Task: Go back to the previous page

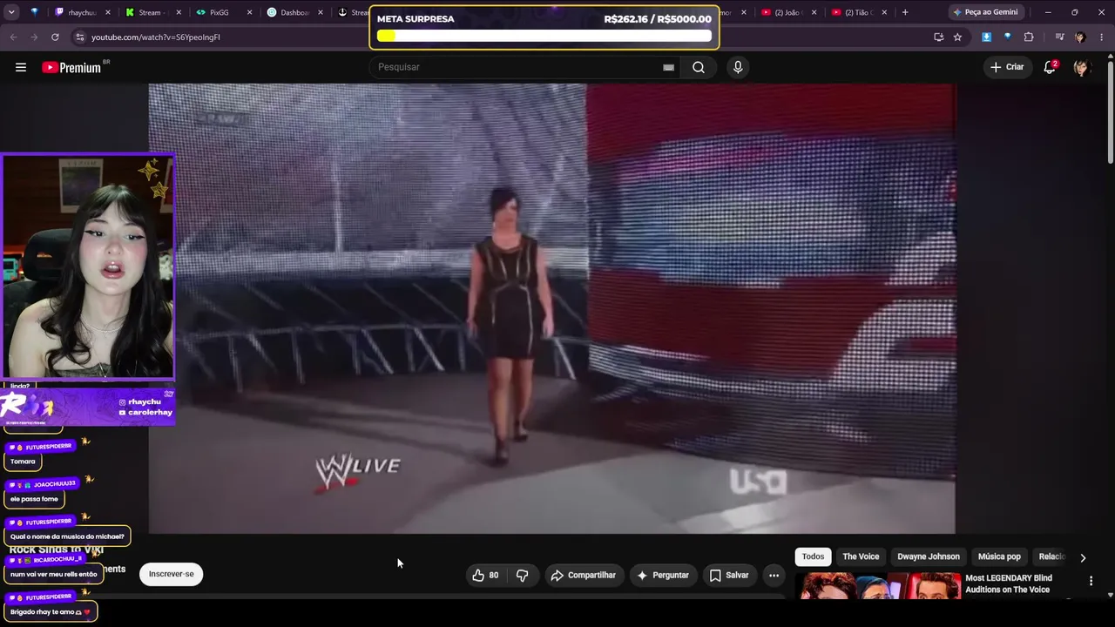Action: tap(13, 37)
